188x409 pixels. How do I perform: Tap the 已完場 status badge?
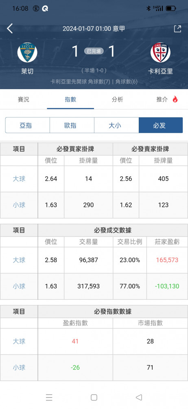click(94, 52)
